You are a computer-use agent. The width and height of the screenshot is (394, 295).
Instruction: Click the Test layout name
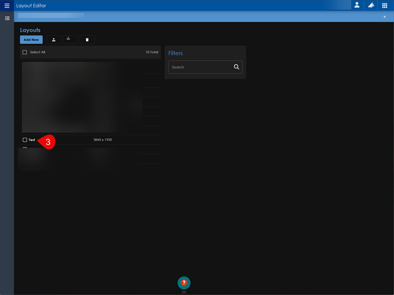coord(32,139)
